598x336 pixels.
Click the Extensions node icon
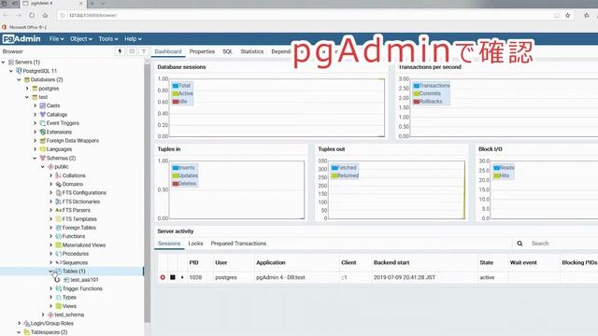coord(43,132)
